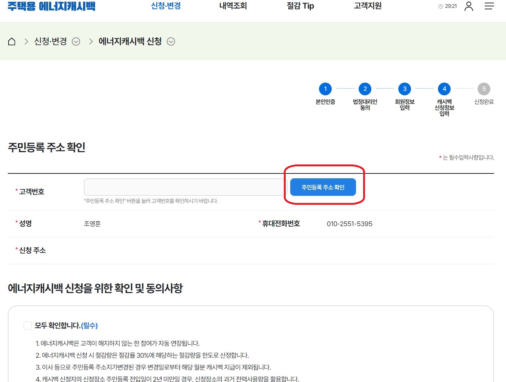Image resolution: width=506 pixels, height=382 pixels.
Task: Select step 1 본인인증 circle
Action: [325, 89]
